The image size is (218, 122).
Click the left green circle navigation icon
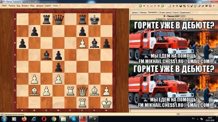click(x=140, y=6)
